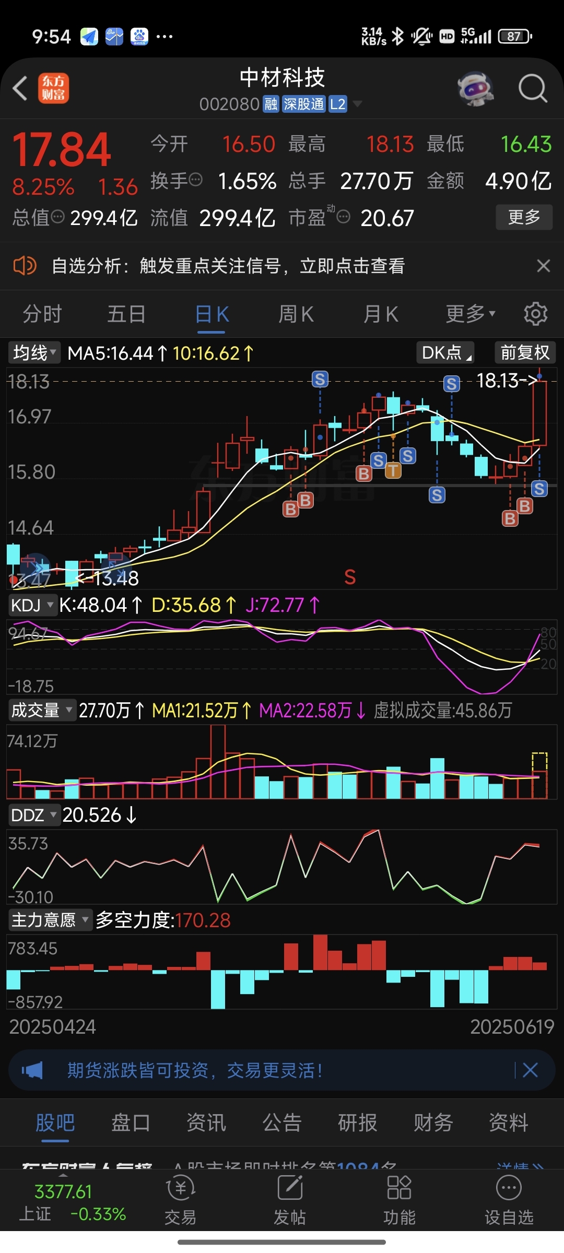Open the 成交量 indicator dropdown
Viewport: 564px width, 1253px height.
coord(42,710)
